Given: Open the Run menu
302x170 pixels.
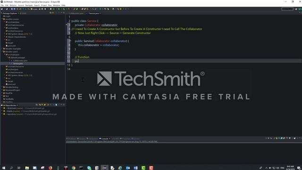Looking at the screenshot, I should click(50, 5).
